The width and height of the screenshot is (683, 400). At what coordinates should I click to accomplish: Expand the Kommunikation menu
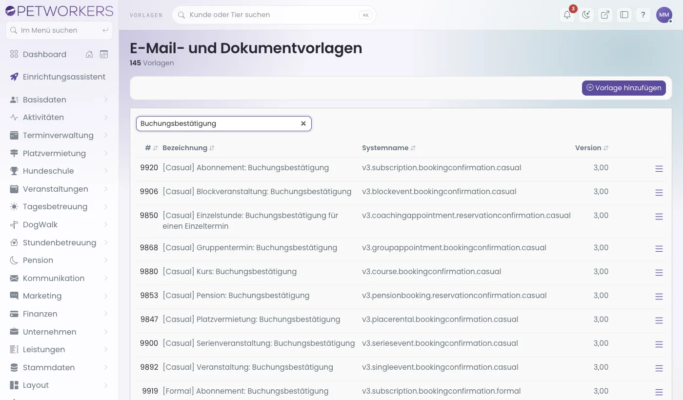click(x=59, y=278)
